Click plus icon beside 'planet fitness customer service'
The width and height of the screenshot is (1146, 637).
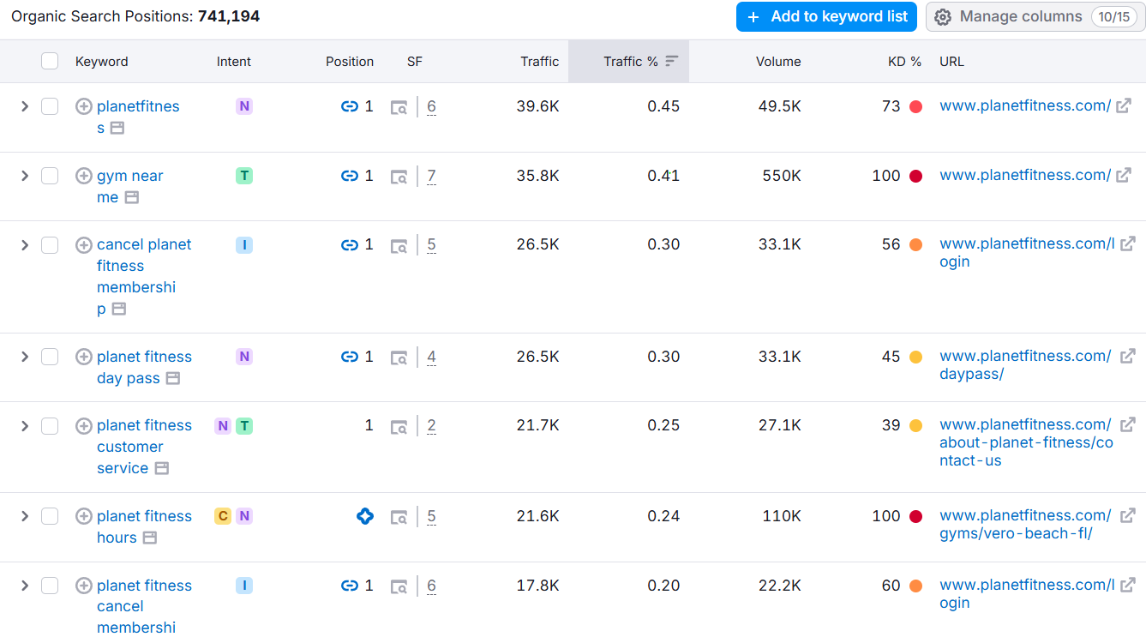[x=84, y=426]
